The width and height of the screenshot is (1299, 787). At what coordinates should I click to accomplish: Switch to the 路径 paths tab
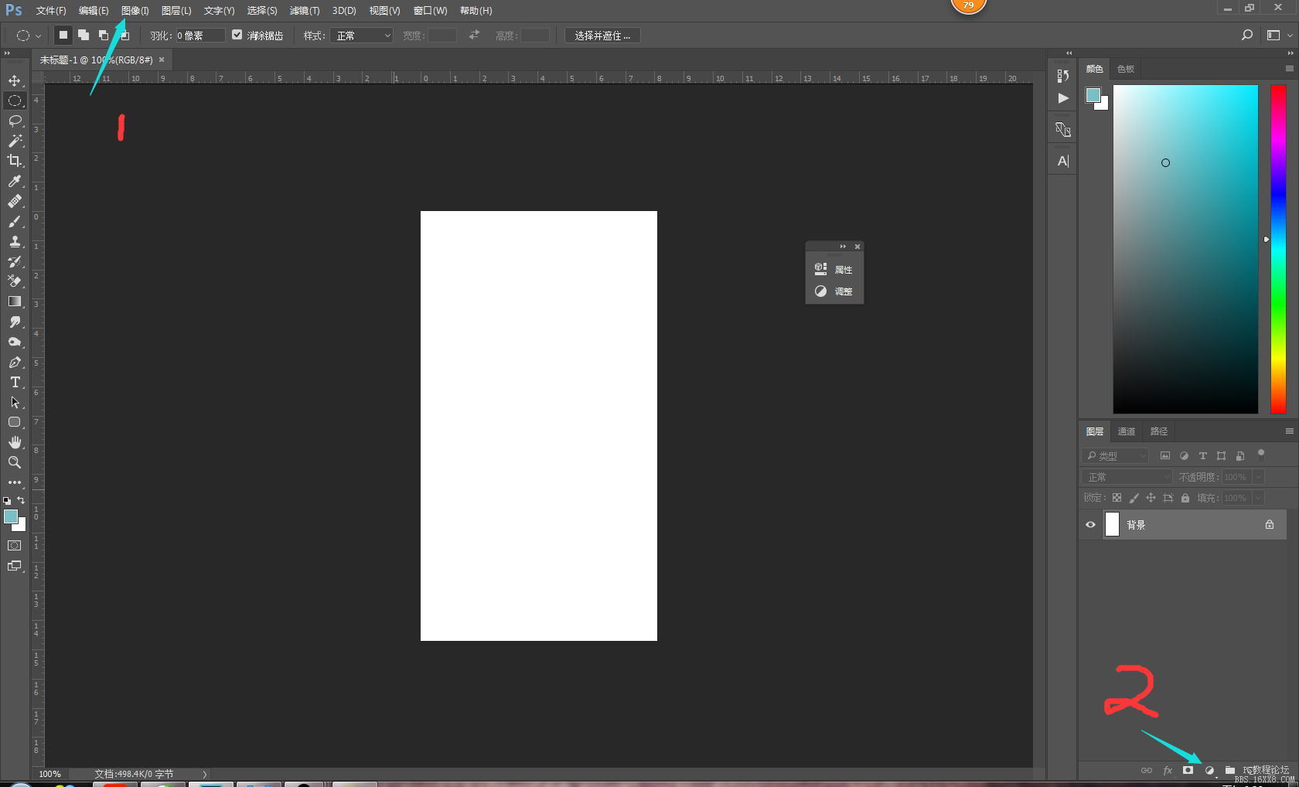click(x=1159, y=431)
